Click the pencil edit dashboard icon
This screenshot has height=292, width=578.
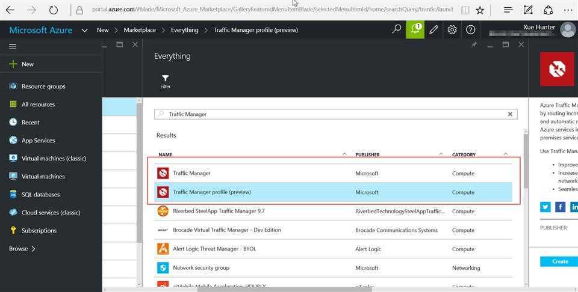point(434,29)
